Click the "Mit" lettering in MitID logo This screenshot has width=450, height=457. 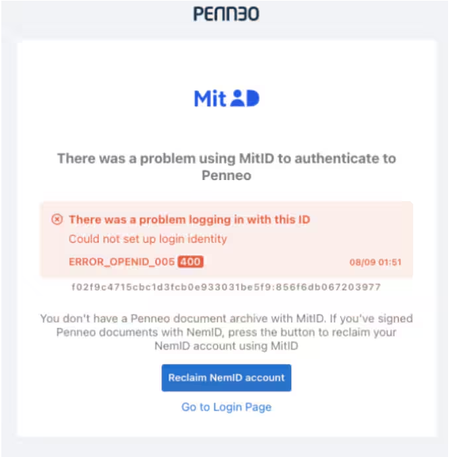tap(210, 98)
